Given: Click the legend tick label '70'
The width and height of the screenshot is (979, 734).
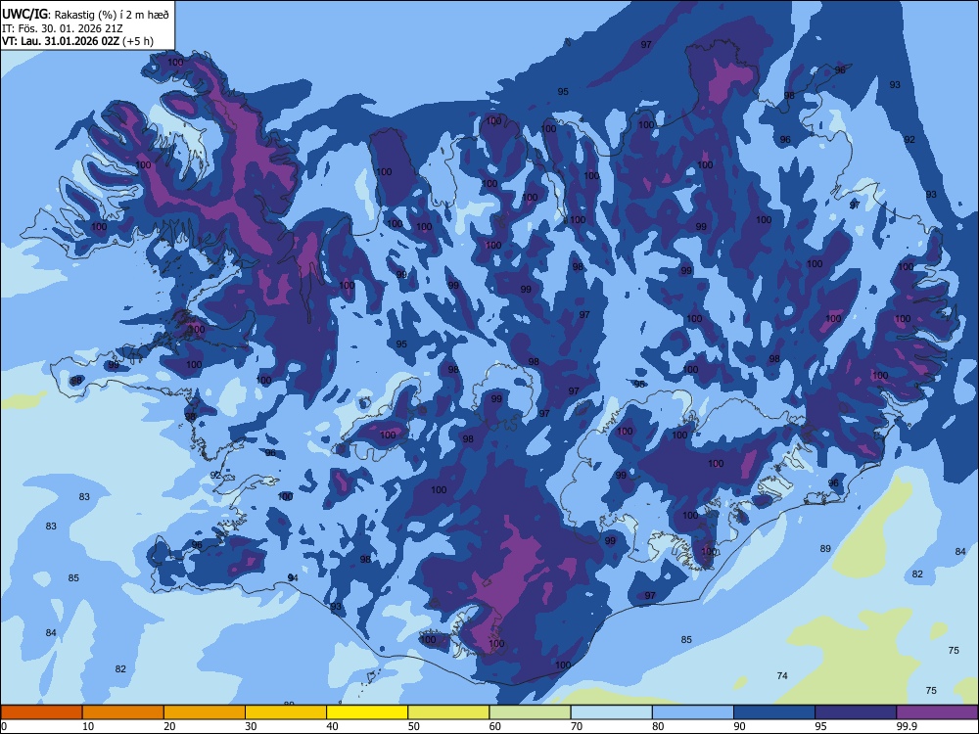Looking at the screenshot, I should (577, 726).
